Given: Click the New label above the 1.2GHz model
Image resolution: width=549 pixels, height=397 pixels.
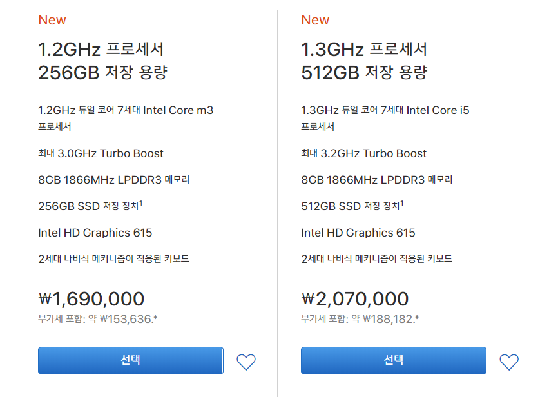Looking at the screenshot, I should (x=52, y=20).
